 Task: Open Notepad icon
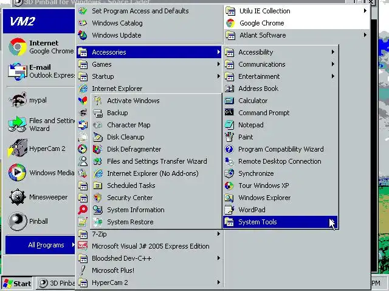[229, 125]
